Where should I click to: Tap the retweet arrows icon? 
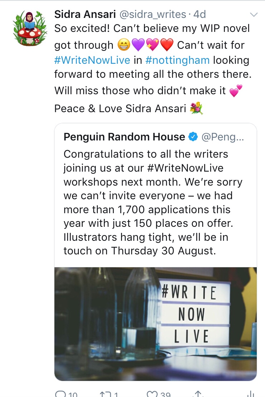[x=104, y=394]
